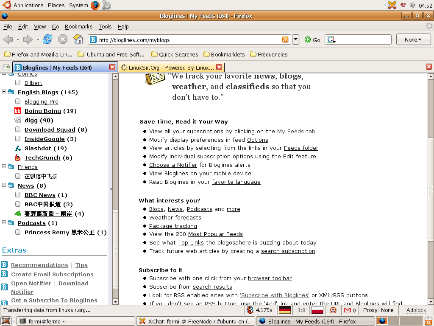Collapse the Podcasts folder
This screenshot has width=434, height=326.
click(x=4, y=222)
